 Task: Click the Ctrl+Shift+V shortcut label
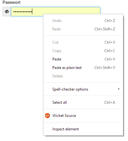point(105,68)
